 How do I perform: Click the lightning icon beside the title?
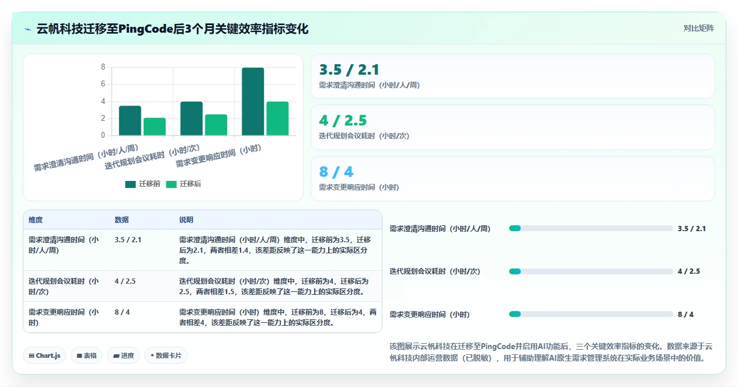point(27,29)
